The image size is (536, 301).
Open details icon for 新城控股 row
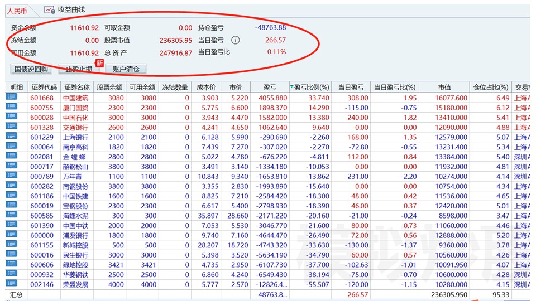pos(11,244)
